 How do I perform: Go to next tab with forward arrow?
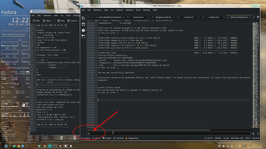[x=93, y=17]
